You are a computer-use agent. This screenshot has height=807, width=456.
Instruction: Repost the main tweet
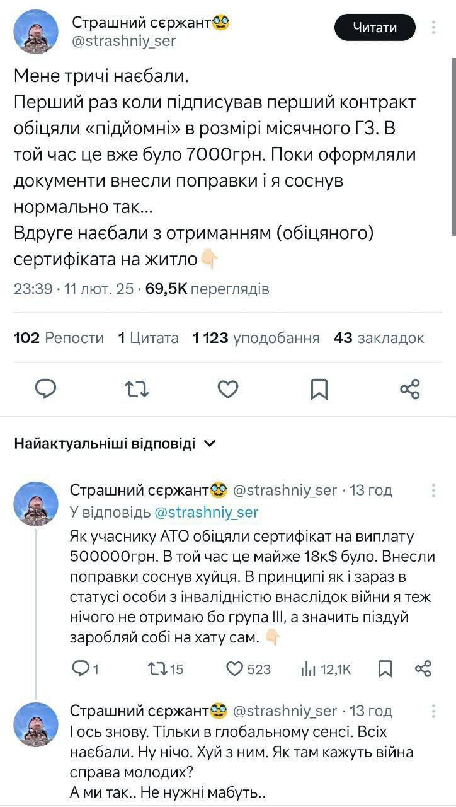pos(137,389)
